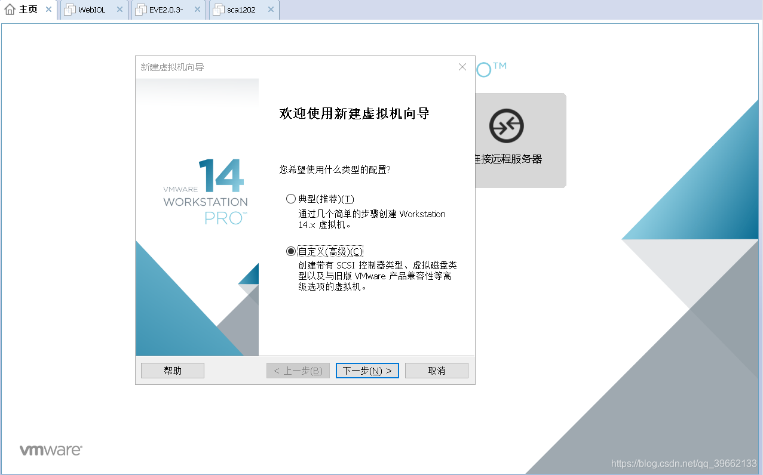
Task: Click the 典型 description about 几个简单的步骤
Action: click(372, 220)
